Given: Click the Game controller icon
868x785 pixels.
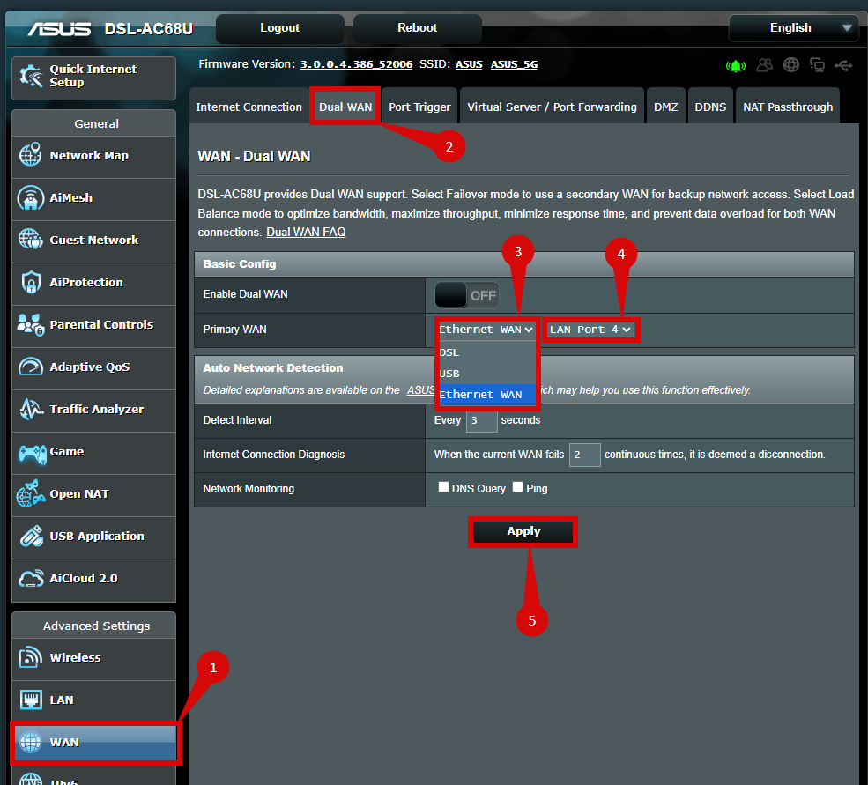Looking at the screenshot, I should pyautogui.click(x=31, y=452).
